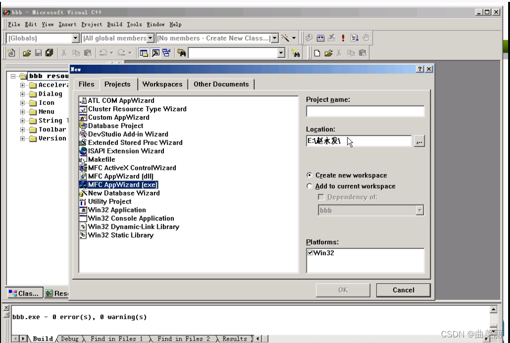The image size is (510, 343).
Task: Open the All global members dropdown
Action: [x=150, y=38]
